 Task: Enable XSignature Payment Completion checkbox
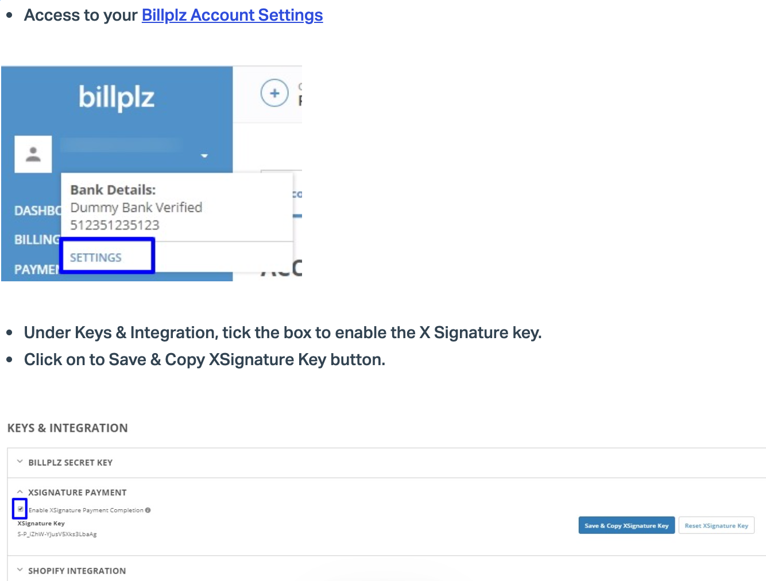[x=21, y=509]
